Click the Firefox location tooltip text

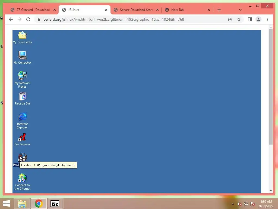[x=48, y=165]
